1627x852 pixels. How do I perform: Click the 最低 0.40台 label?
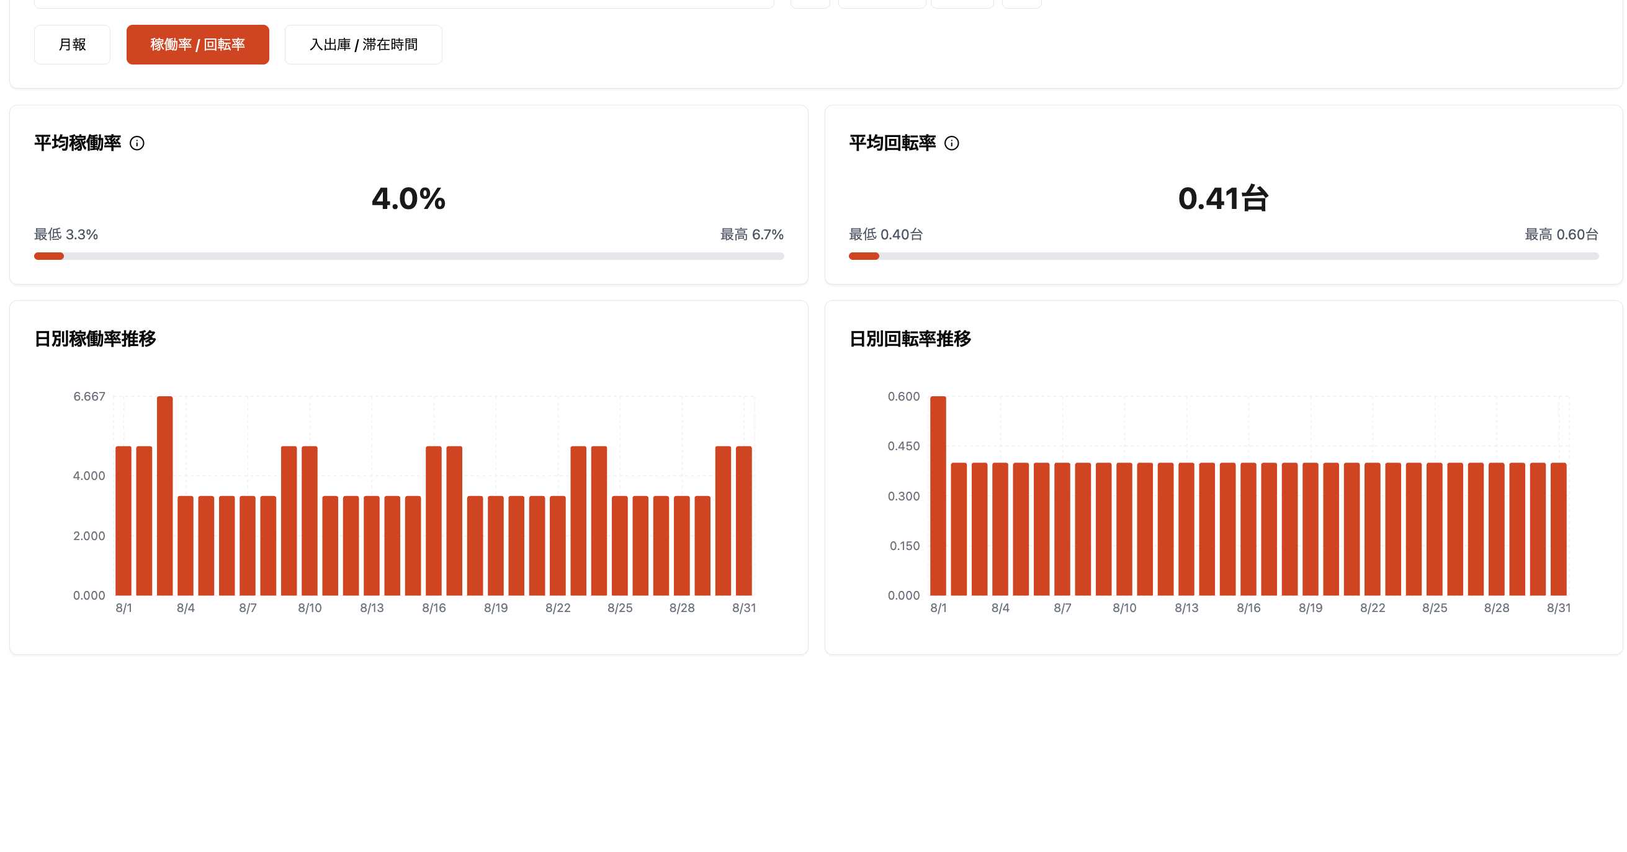pos(885,235)
